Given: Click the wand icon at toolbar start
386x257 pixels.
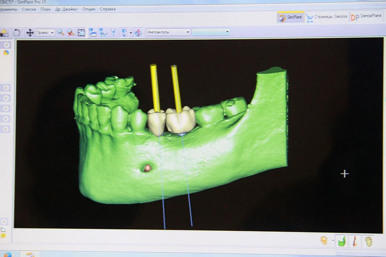Looking at the screenshot, I should coord(4,33).
